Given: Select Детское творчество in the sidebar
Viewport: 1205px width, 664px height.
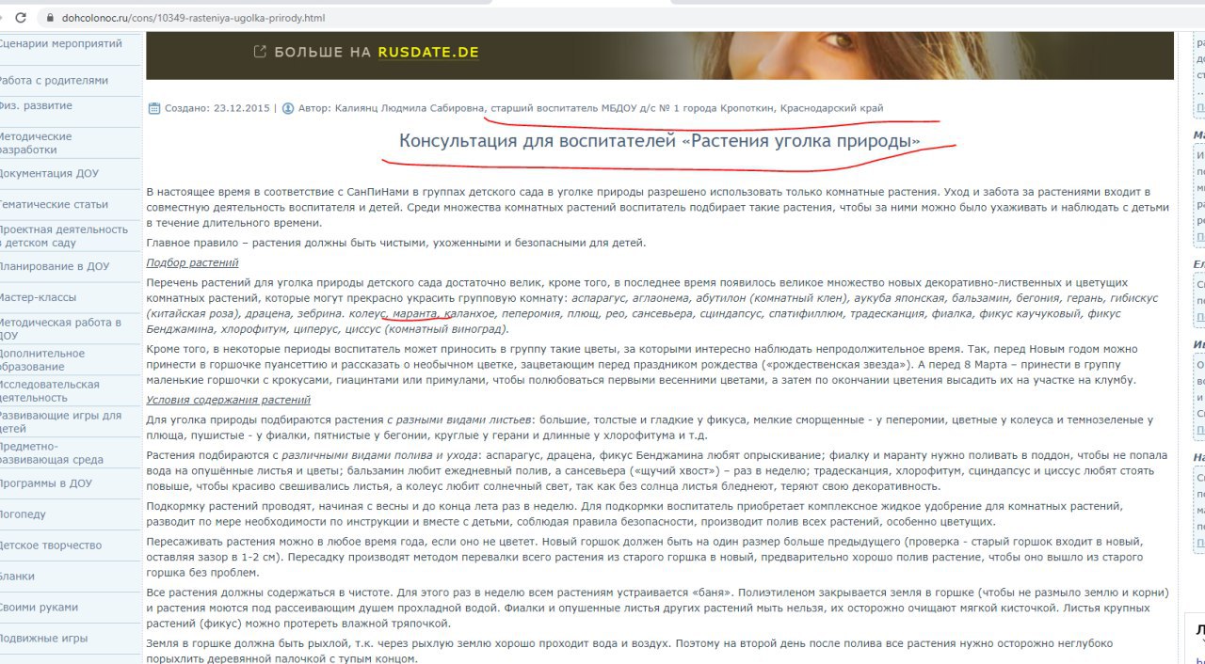Looking at the screenshot, I should (x=51, y=546).
